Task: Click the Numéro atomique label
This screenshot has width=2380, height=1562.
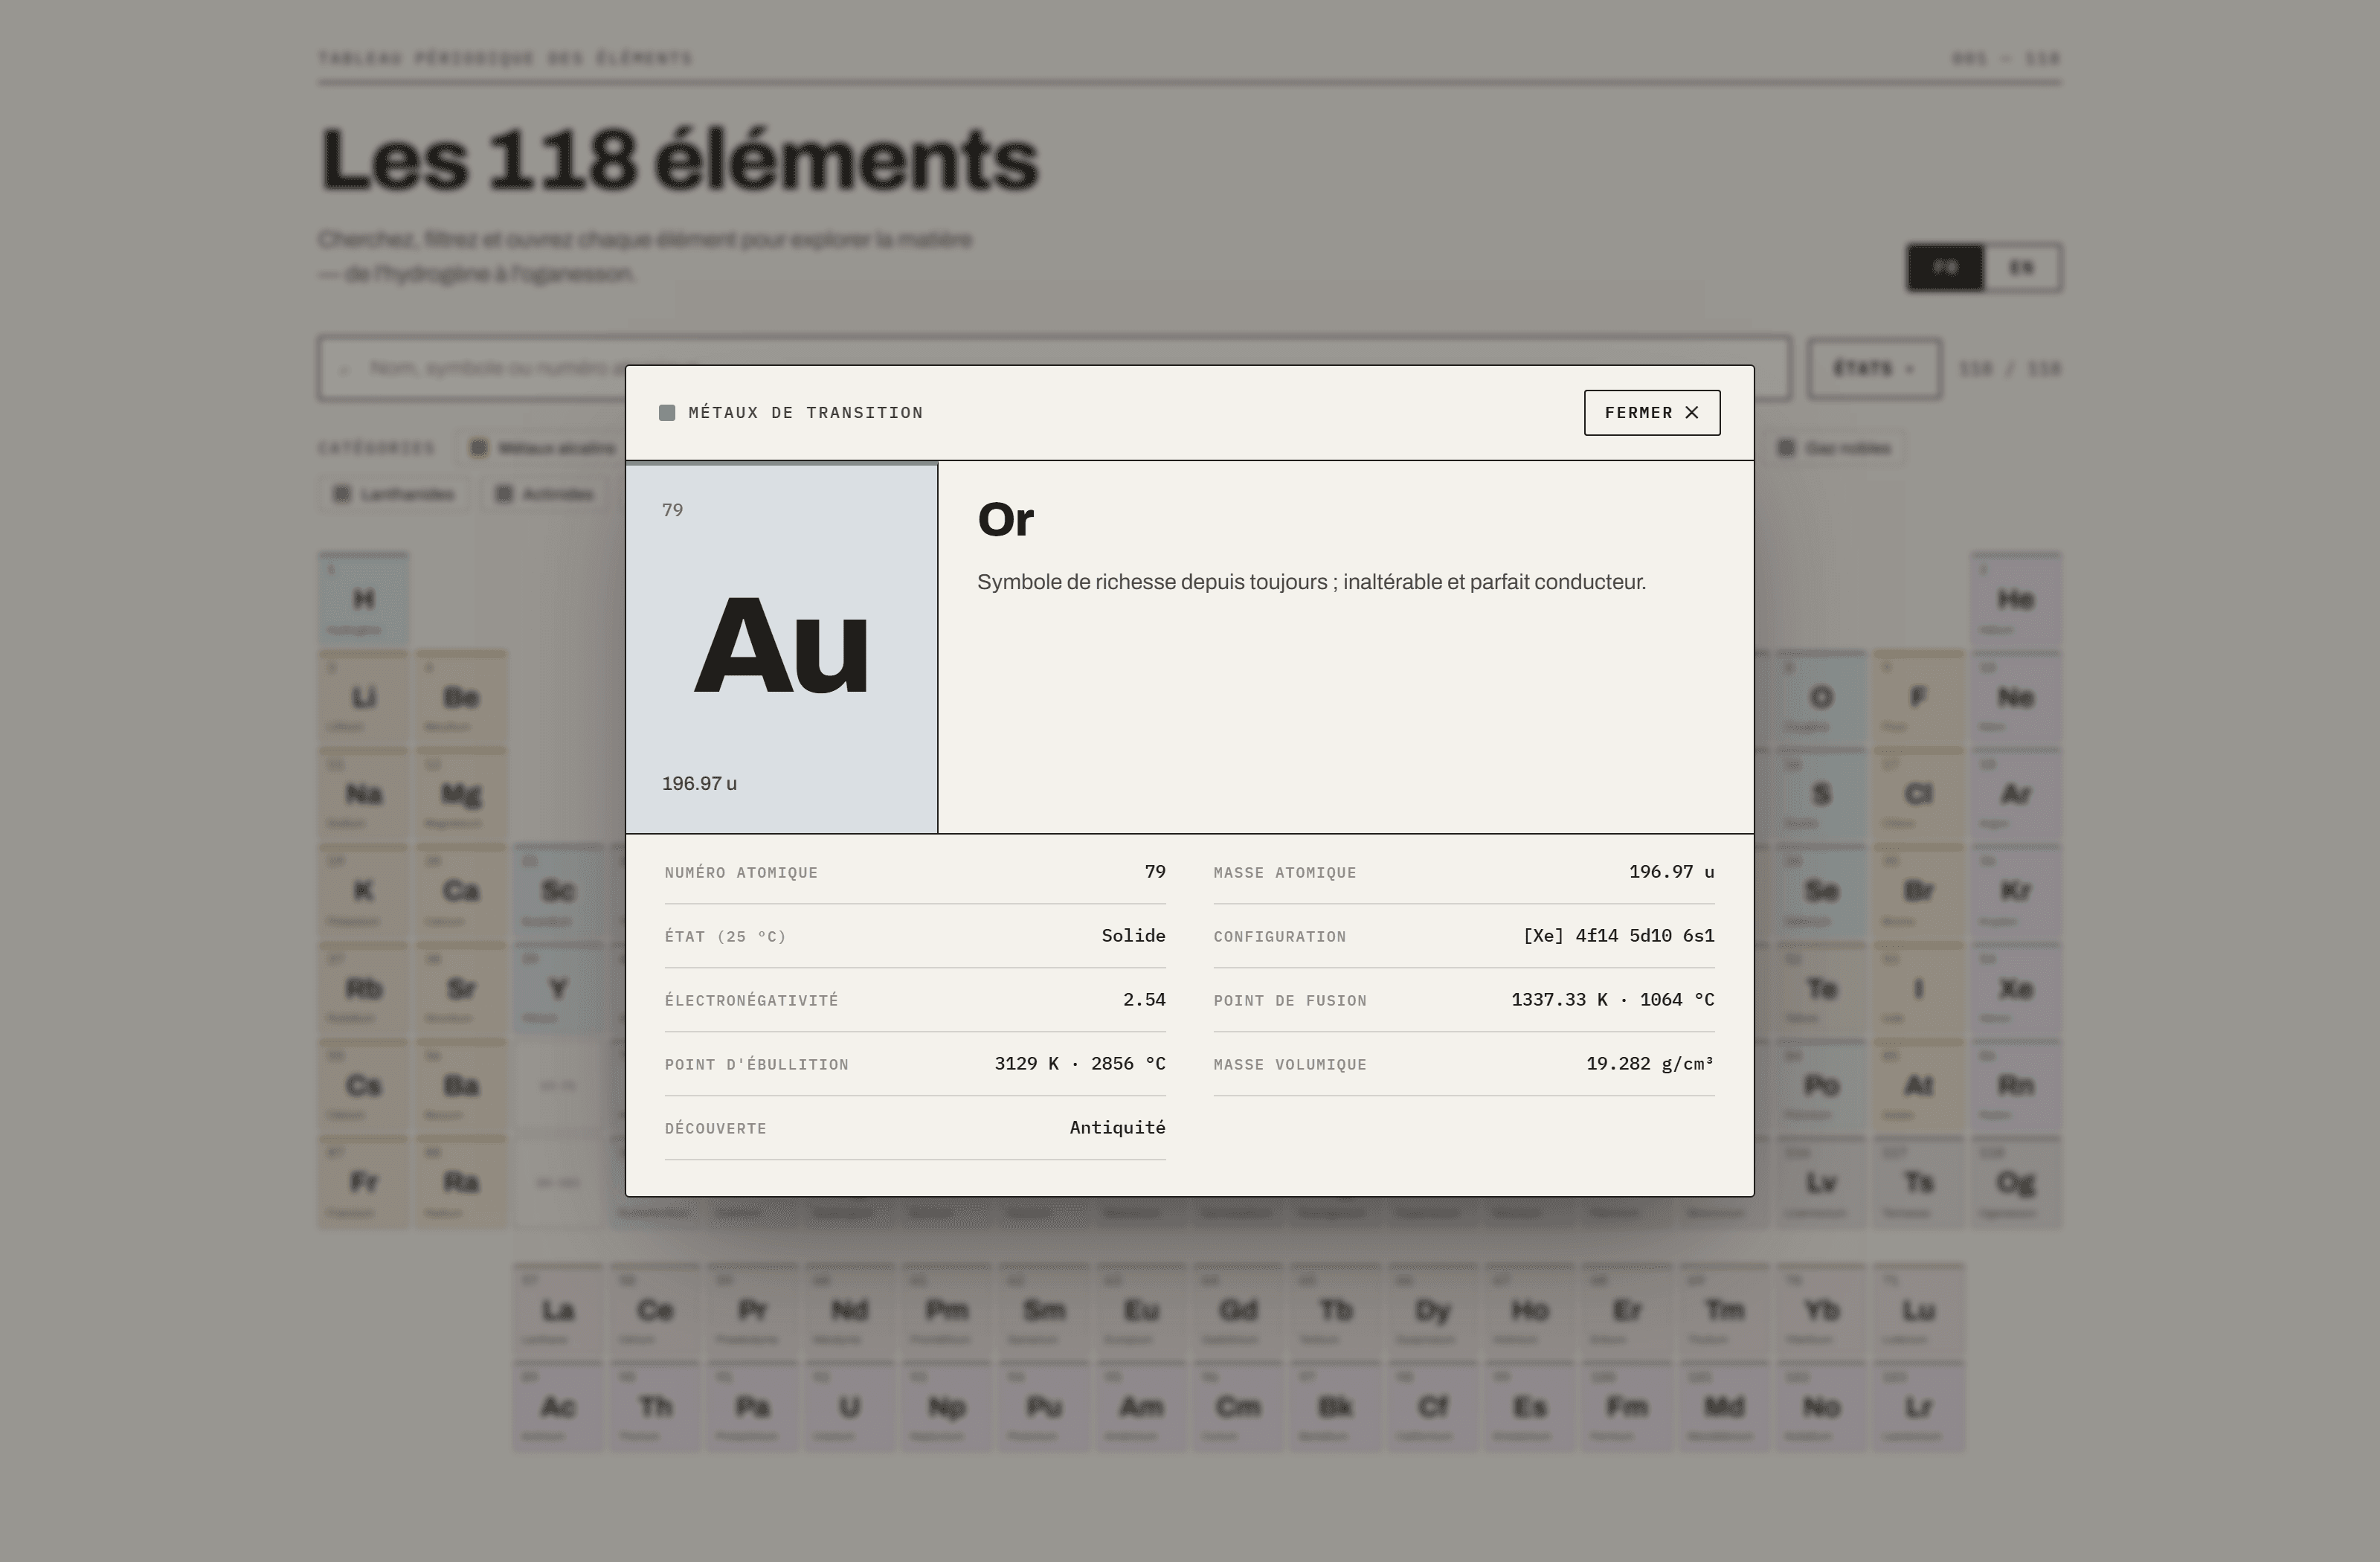Action: [741, 873]
